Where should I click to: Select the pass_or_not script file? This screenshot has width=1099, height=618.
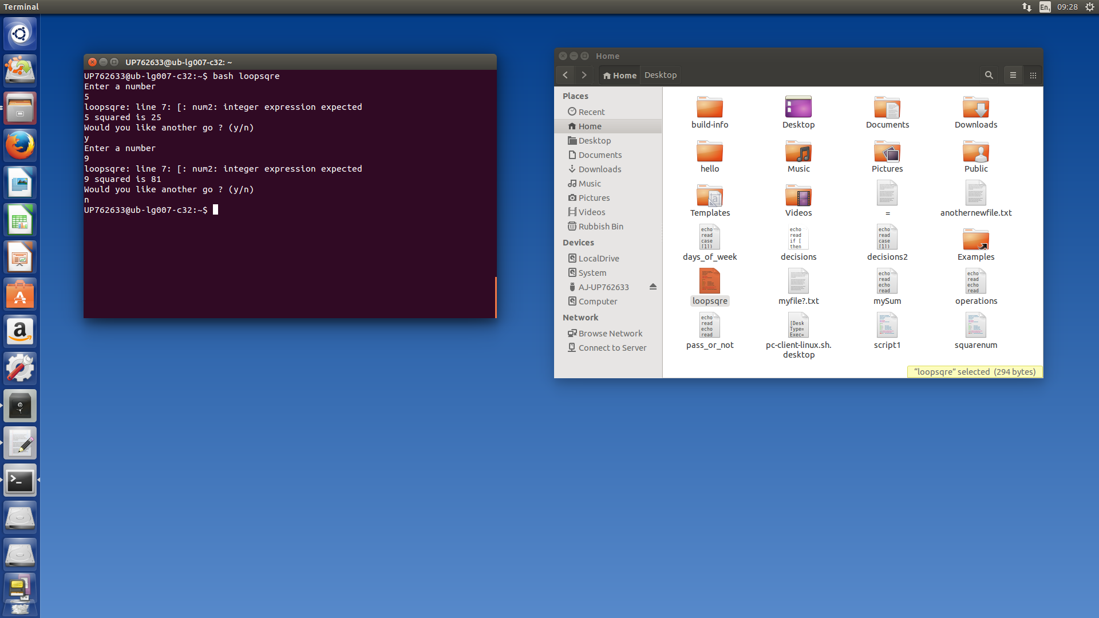[x=710, y=332]
